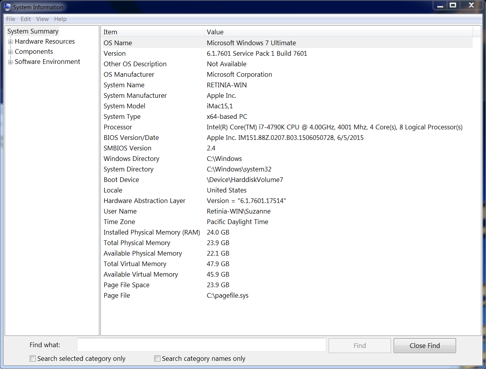Image resolution: width=486 pixels, height=369 pixels.
Task: Select the Locale row
Action: click(287, 190)
